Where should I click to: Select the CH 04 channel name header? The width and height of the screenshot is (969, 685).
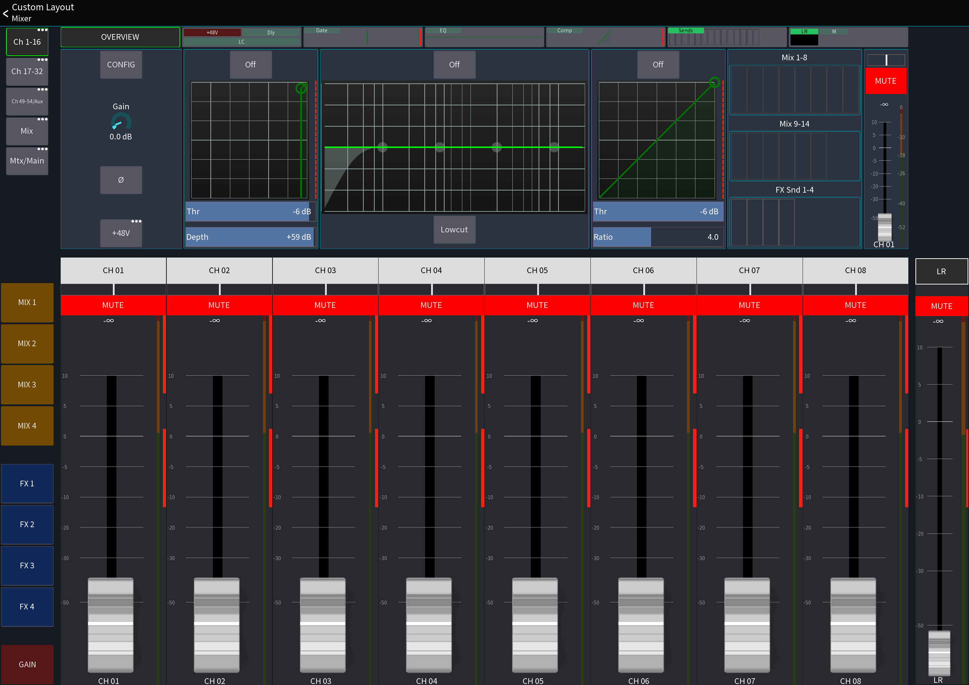pos(431,271)
